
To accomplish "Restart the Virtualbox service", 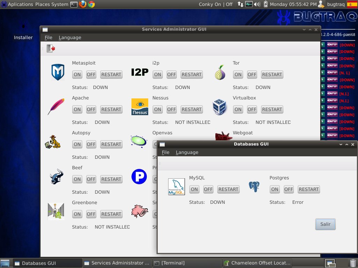I will pos(272,109).
